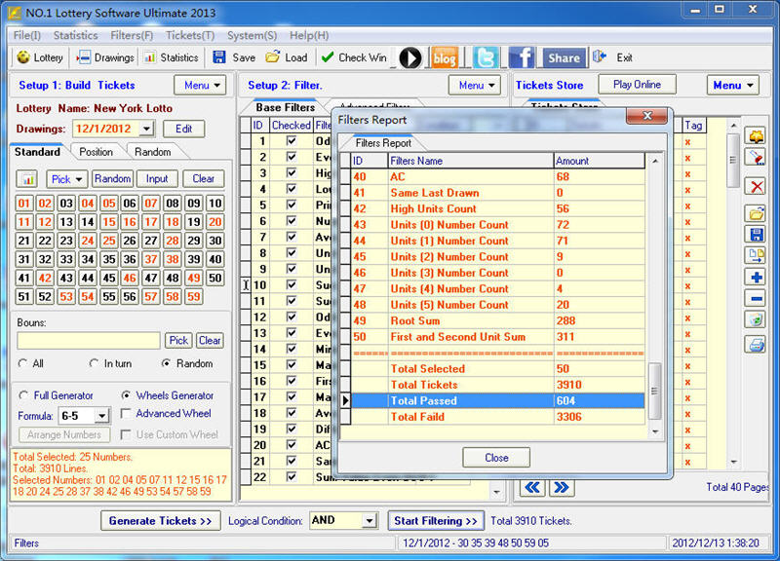This screenshot has width=780, height=561.
Task: Click the Generate Tickets button
Action: (x=160, y=521)
